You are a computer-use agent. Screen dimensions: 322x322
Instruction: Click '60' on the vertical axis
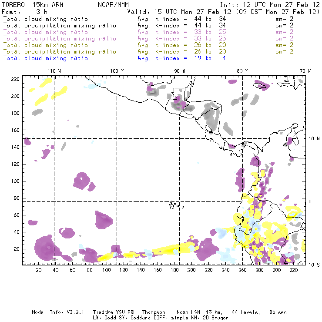point(17,215)
